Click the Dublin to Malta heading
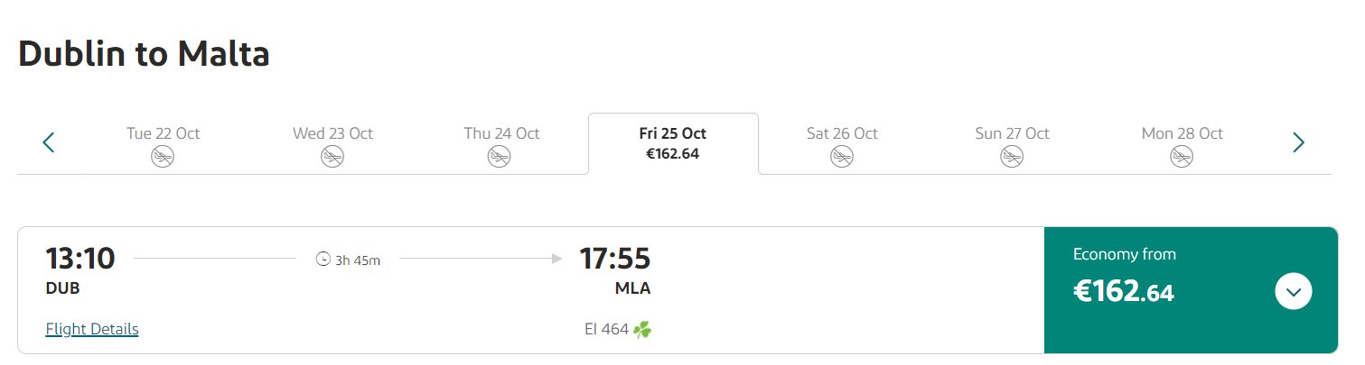The image size is (1365, 365). pyautogui.click(x=144, y=55)
